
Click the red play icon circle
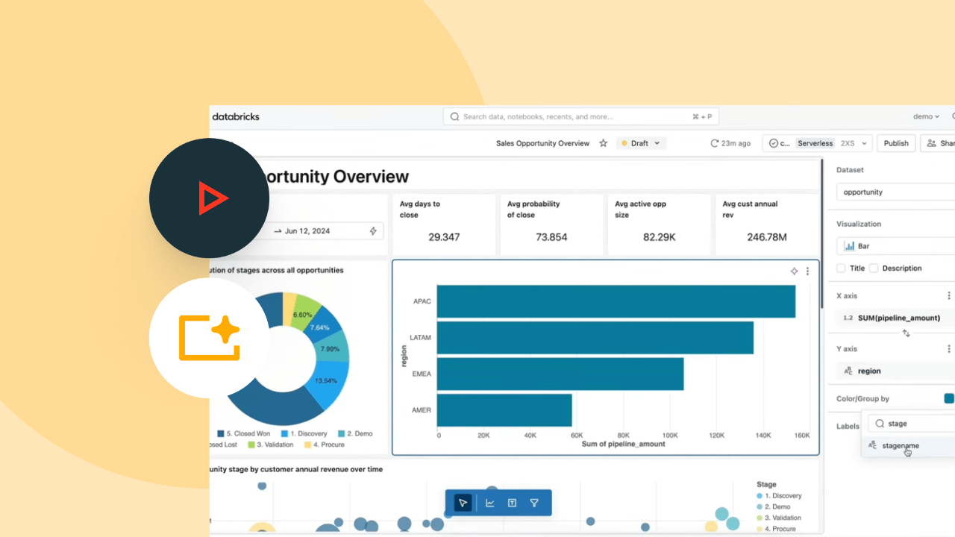210,198
